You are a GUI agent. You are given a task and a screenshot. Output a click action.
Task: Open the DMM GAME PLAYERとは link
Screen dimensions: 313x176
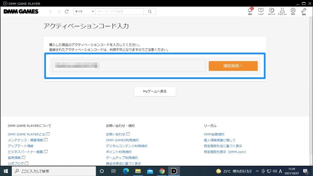(26, 134)
